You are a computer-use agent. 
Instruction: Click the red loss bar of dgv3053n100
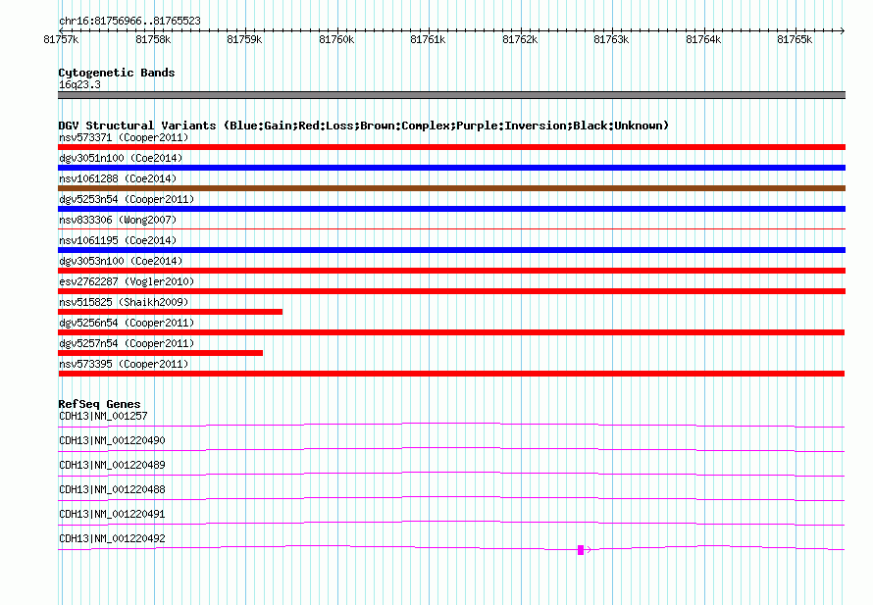(x=451, y=271)
